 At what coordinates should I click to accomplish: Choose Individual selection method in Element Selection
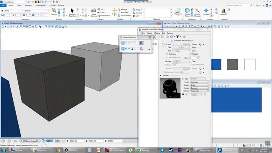point(123,43)
